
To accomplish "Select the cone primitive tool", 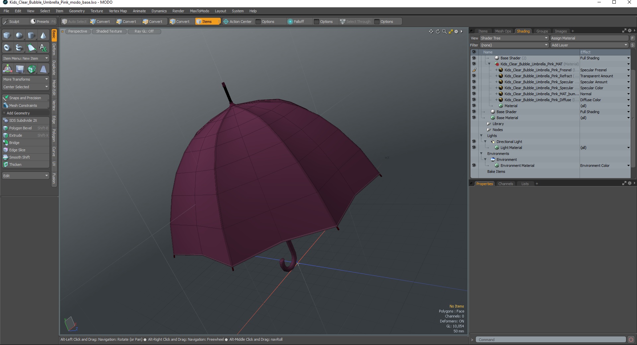I will tap(43, 35).
